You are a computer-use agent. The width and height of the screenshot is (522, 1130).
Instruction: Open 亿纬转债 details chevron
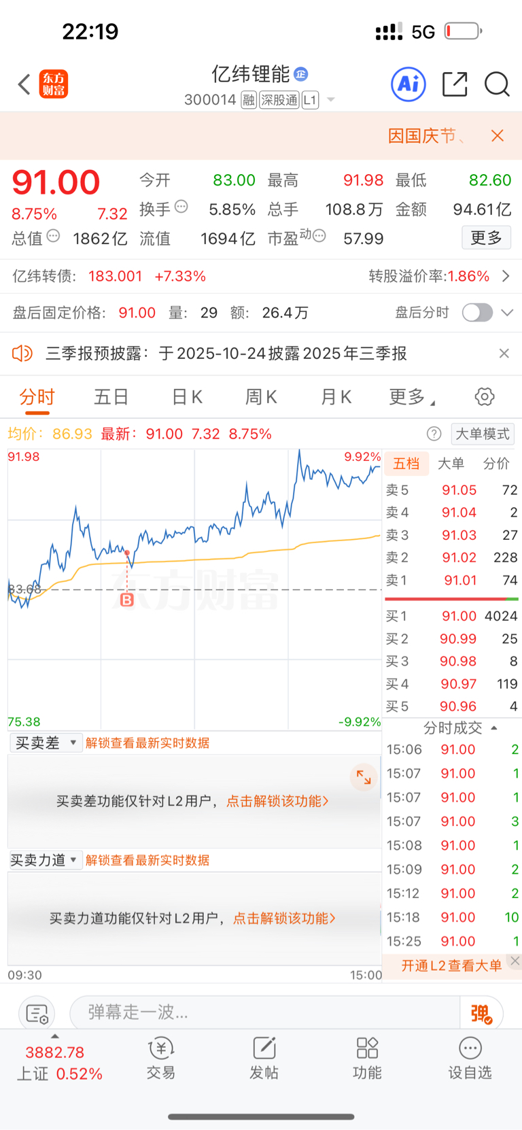506,276
